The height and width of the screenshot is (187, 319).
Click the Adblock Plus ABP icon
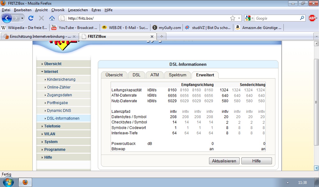312,18
